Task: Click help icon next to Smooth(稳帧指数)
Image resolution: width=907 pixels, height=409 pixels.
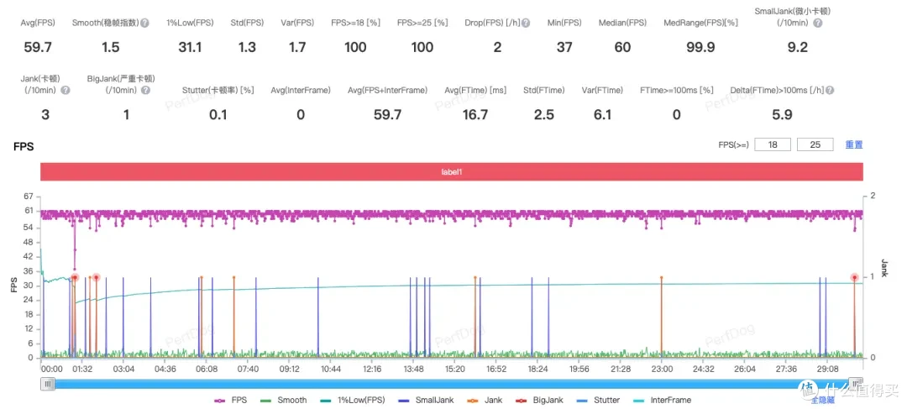Action: tap(145, 22)
